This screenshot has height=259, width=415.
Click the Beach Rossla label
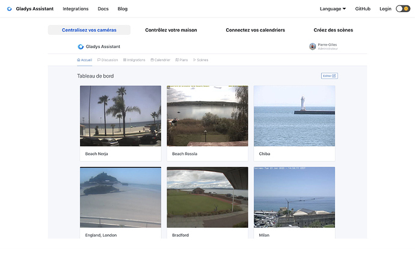[185, 154]
